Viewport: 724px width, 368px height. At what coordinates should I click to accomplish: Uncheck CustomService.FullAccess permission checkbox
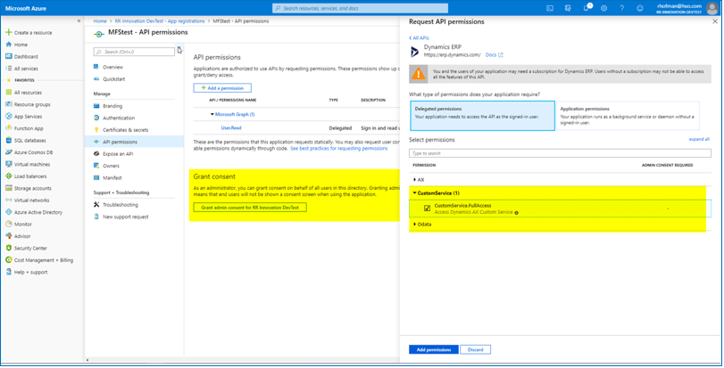click(427, 209)
